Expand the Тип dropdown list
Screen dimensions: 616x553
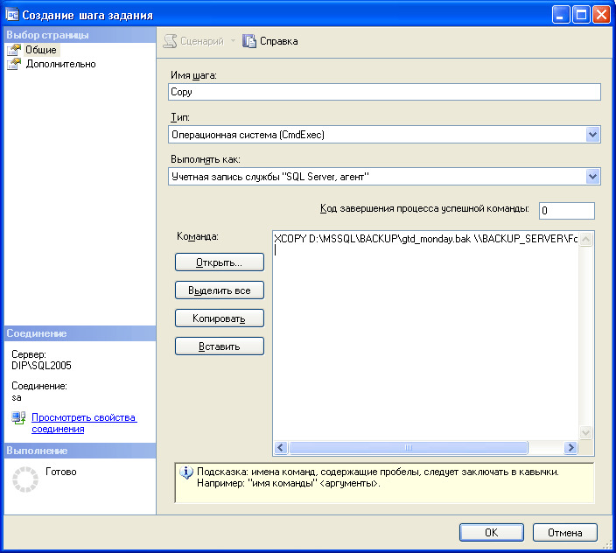(592, 135)
